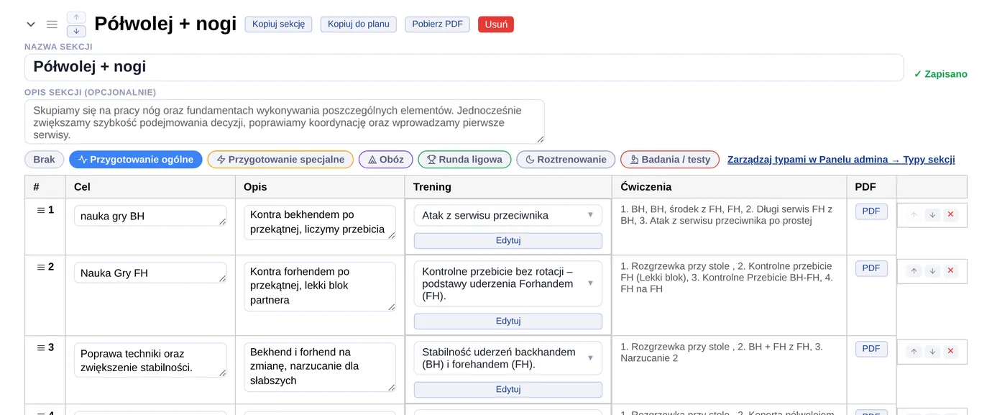Image resolution: width=992 pixels, height=415 pixels.
Task: Move section down with header arrow
Action: click(76, 31)
